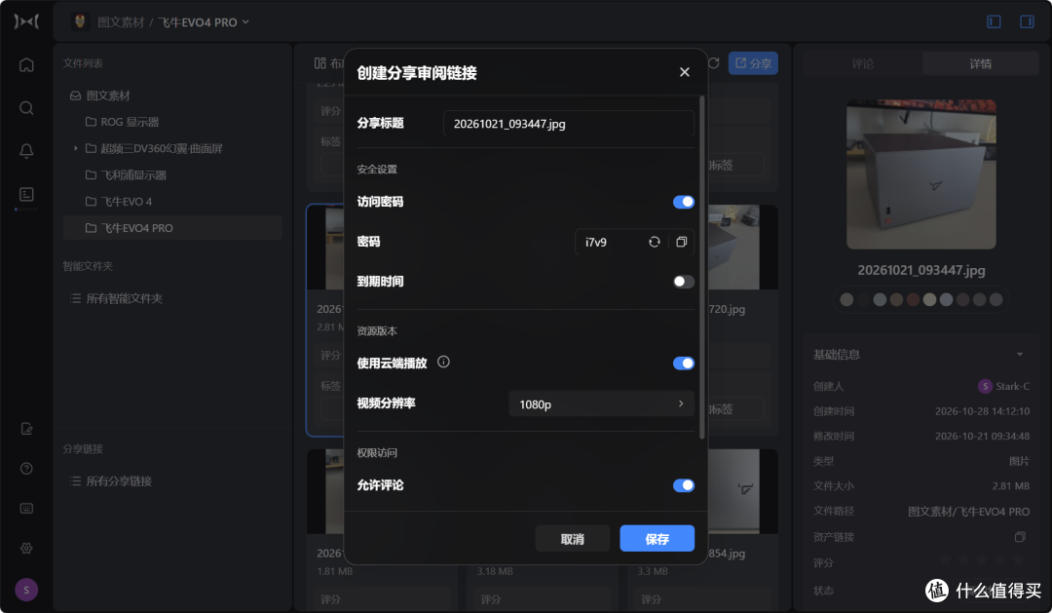
Task: Regenerate the share password
Action: pyautogui.click(x=655, y=242)
